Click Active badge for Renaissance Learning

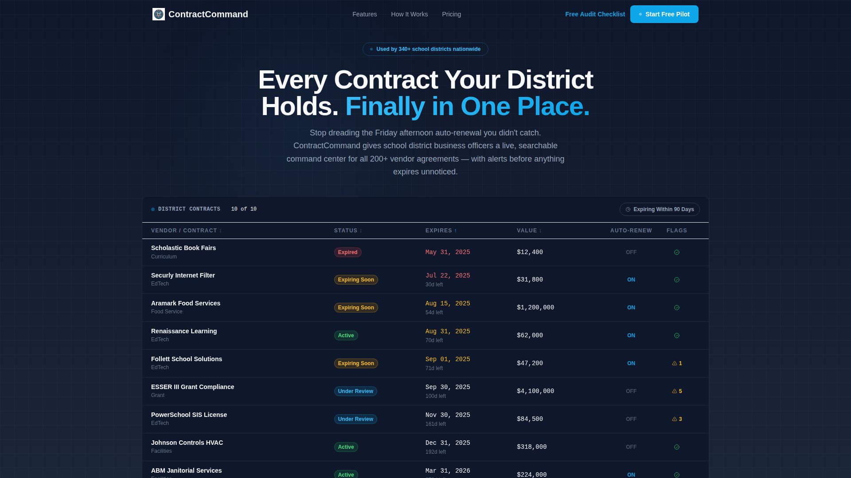click(x=346, y=335)
